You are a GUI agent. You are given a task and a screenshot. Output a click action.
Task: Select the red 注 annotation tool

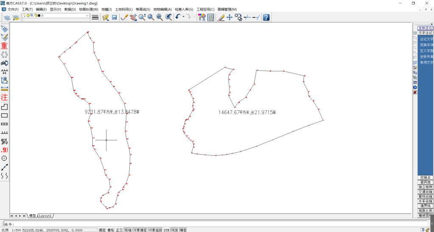[x=4, y=97]
